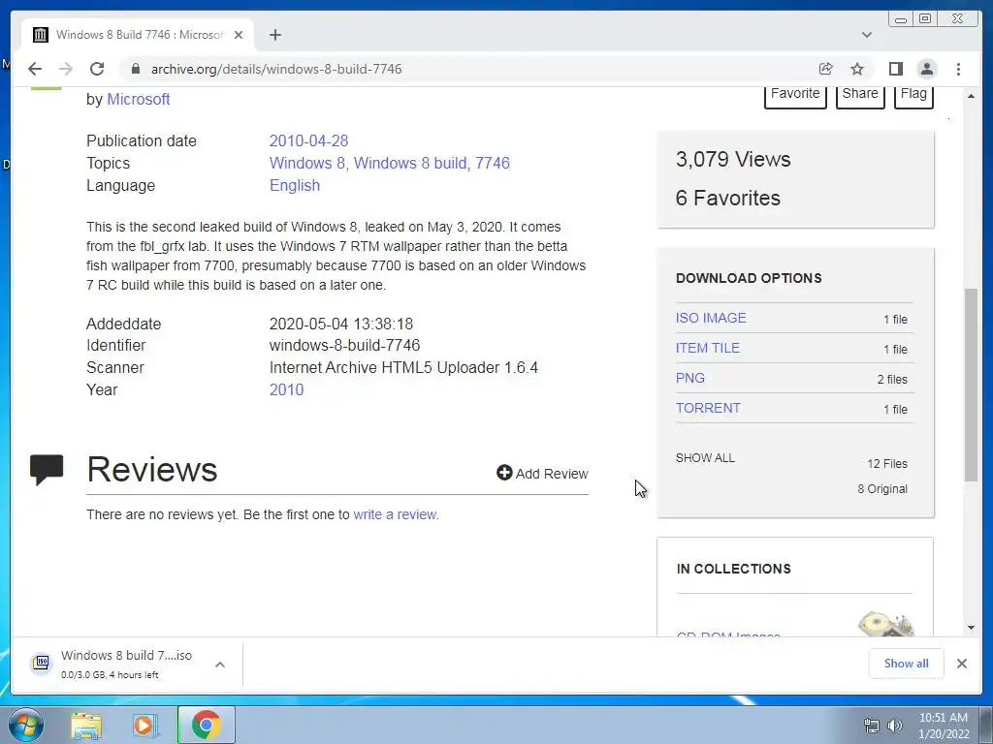Image resolution: width=993 pixels, height=744 pixels.
Task: Click the Share button
Action: pos(860,95)
